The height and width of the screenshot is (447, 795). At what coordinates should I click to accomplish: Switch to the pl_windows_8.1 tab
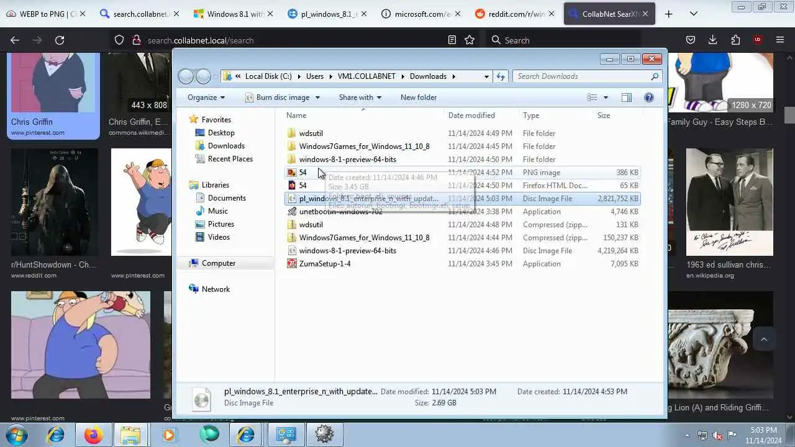pyautogui.click(x=327, y=14)
